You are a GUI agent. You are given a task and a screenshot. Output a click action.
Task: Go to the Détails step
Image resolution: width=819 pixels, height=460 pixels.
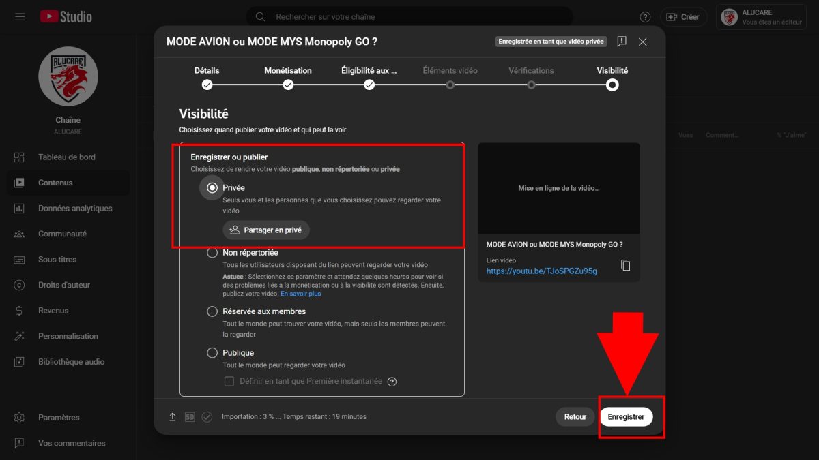[207, 78]
